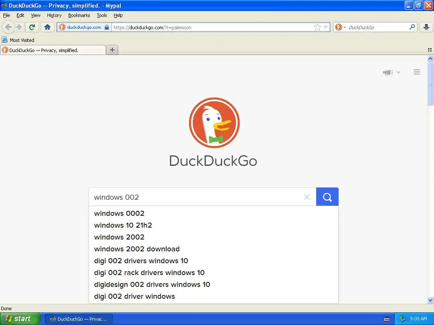Click the keyboard icon in system tray

[387, 319]
